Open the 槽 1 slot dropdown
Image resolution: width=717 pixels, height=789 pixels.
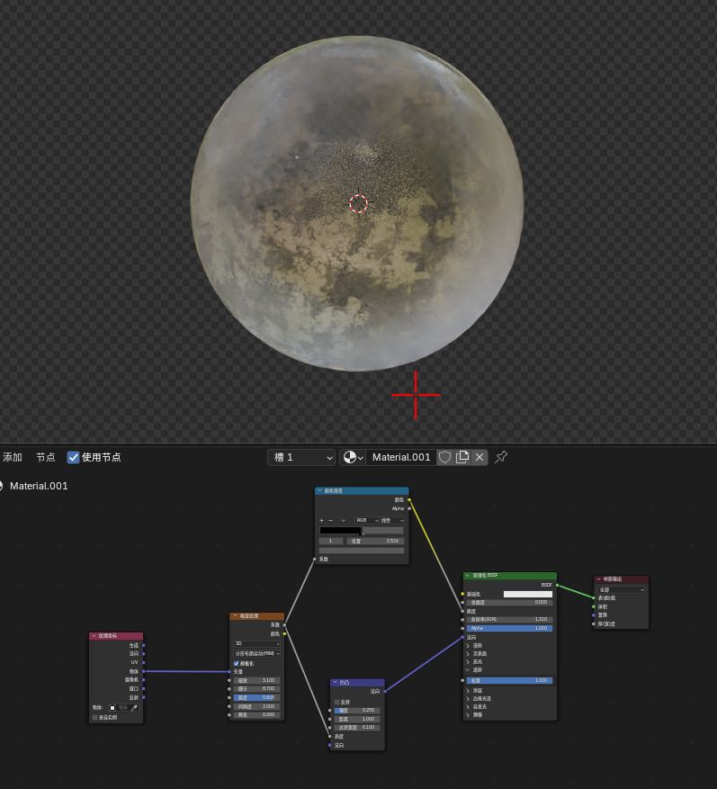(x=300, y=457)
